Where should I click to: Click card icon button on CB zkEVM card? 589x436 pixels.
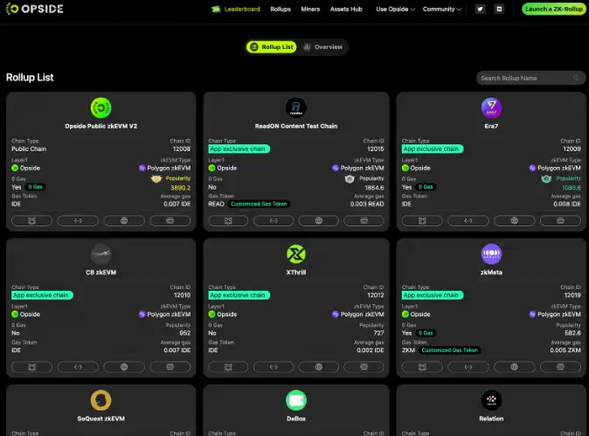[170, 367]
